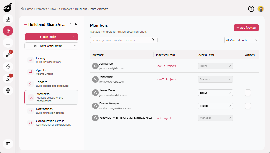
Task: Go to Home in breadcrumb
Action: pyautogui.click(x=29, y=9)
